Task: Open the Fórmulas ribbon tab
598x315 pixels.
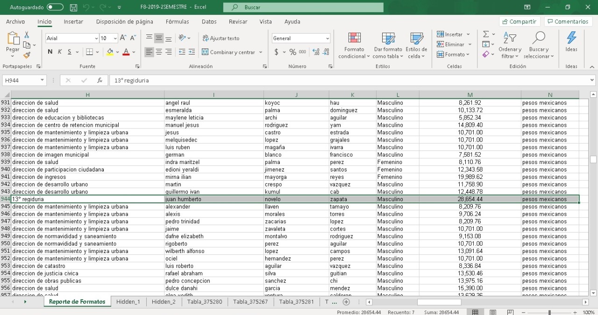Action: [177, 22]
